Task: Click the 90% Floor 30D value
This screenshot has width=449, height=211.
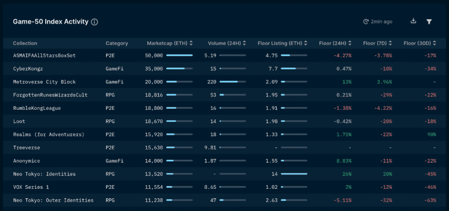Action: [432, 135]
